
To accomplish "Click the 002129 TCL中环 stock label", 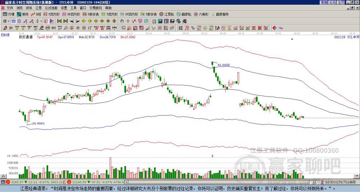I will tap(347, 37).
